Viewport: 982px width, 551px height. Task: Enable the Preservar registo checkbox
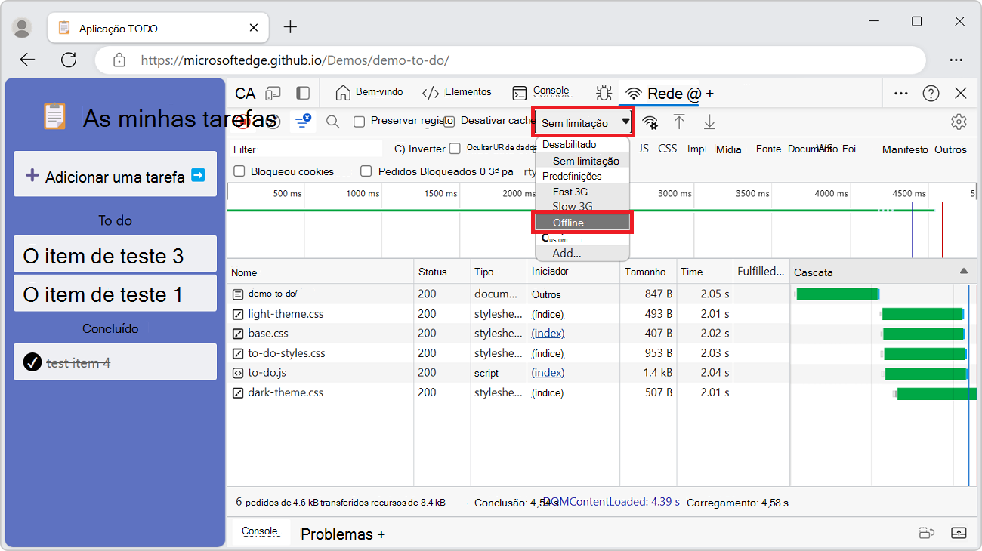point(360,122)
